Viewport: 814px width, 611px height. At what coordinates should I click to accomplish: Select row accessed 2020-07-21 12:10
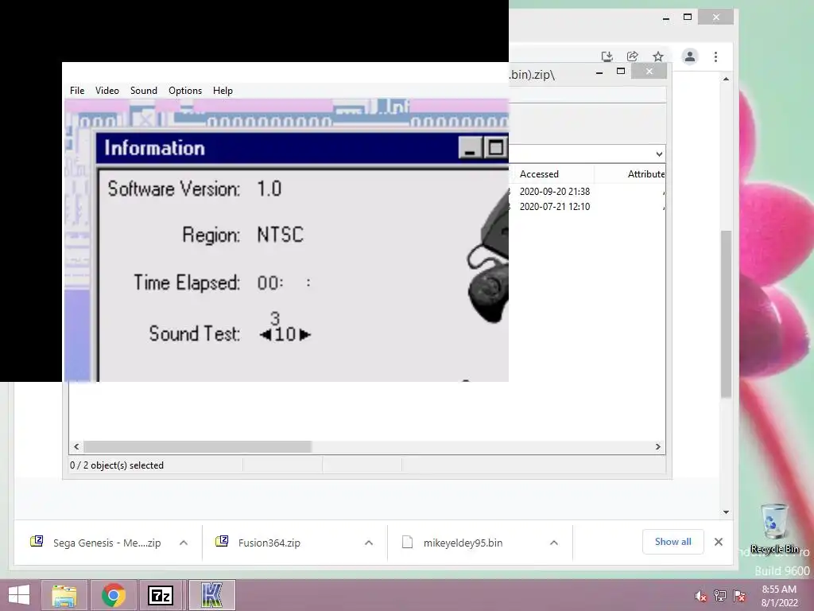point(554,207)
